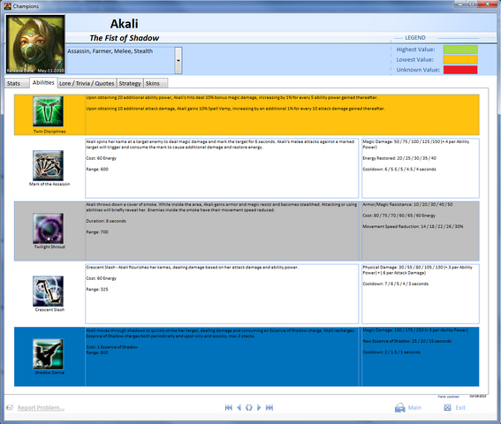
Task: Click the Crescent Slash ability icon
Action: [x=48, y=291]
